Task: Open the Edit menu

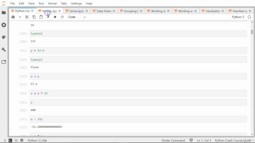Action: coord(22,4)
